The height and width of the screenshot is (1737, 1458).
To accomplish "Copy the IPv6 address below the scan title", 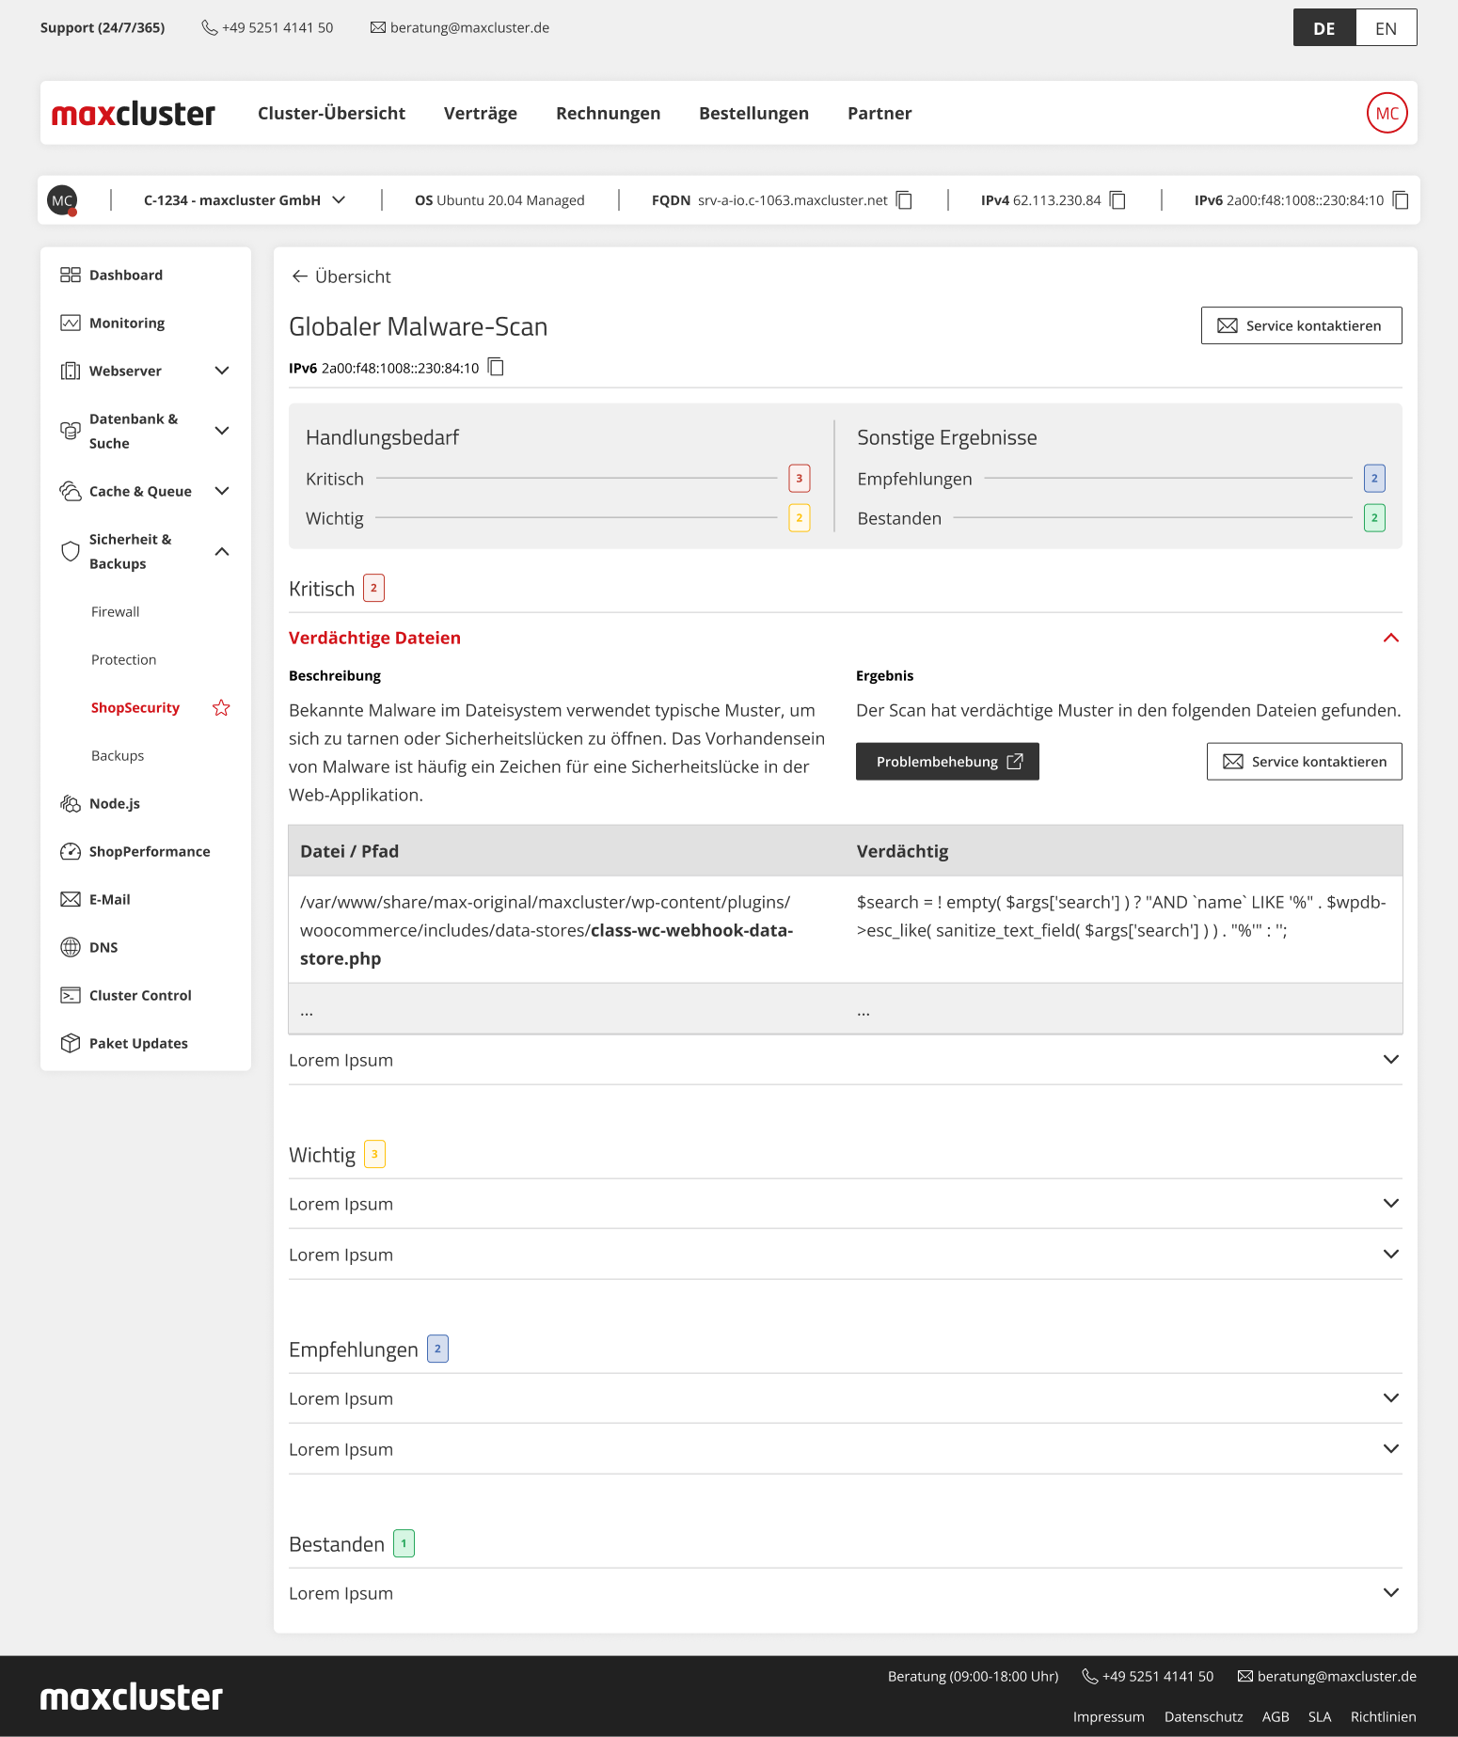I will [x=497, y=368].
